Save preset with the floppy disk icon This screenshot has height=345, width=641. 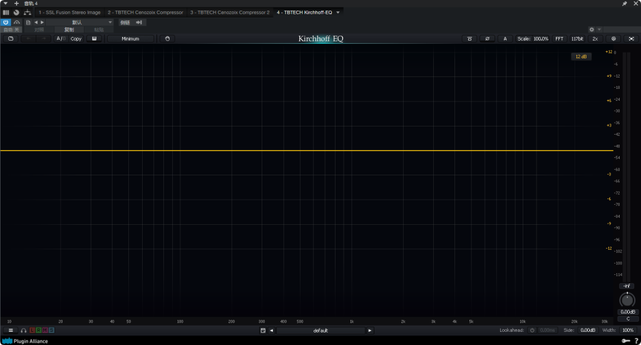(263, 330)
